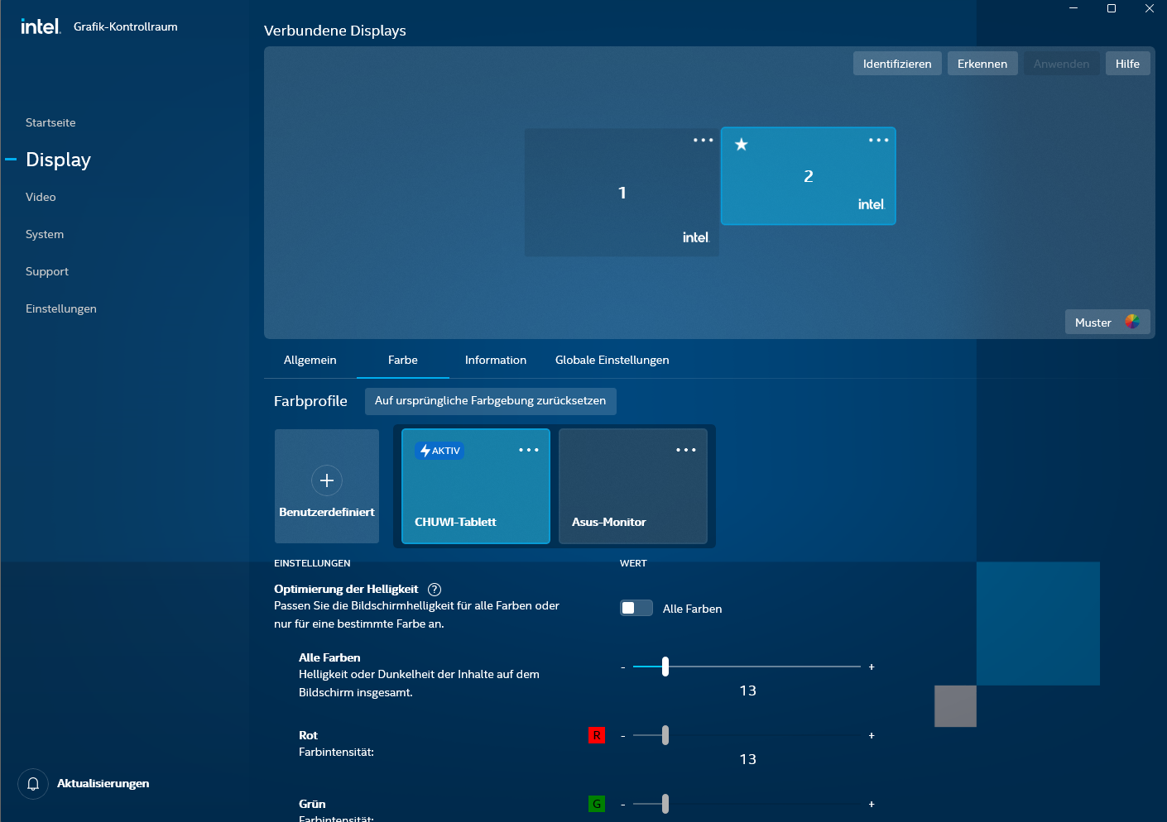Click the Intel logo in the sidebar
The height and width of the screenshot is (822, 1167).
41,26
